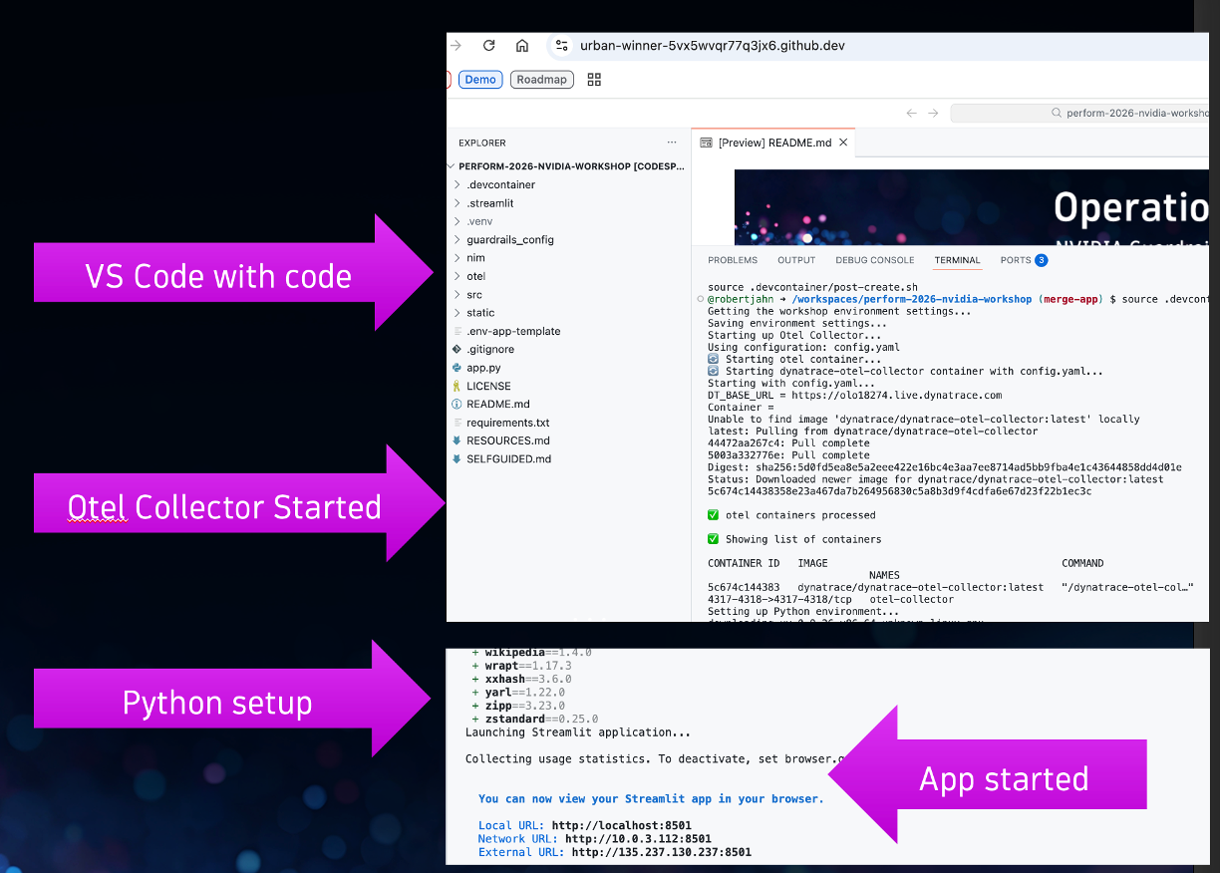Expand the .devcontainer folder
Viewport: 1220px width, 873px height.
point(500,185)
